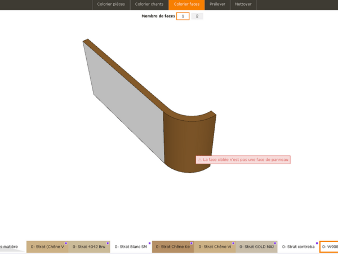
Task: Dismiss the red face error message
Action: click(x=243, y=160)
